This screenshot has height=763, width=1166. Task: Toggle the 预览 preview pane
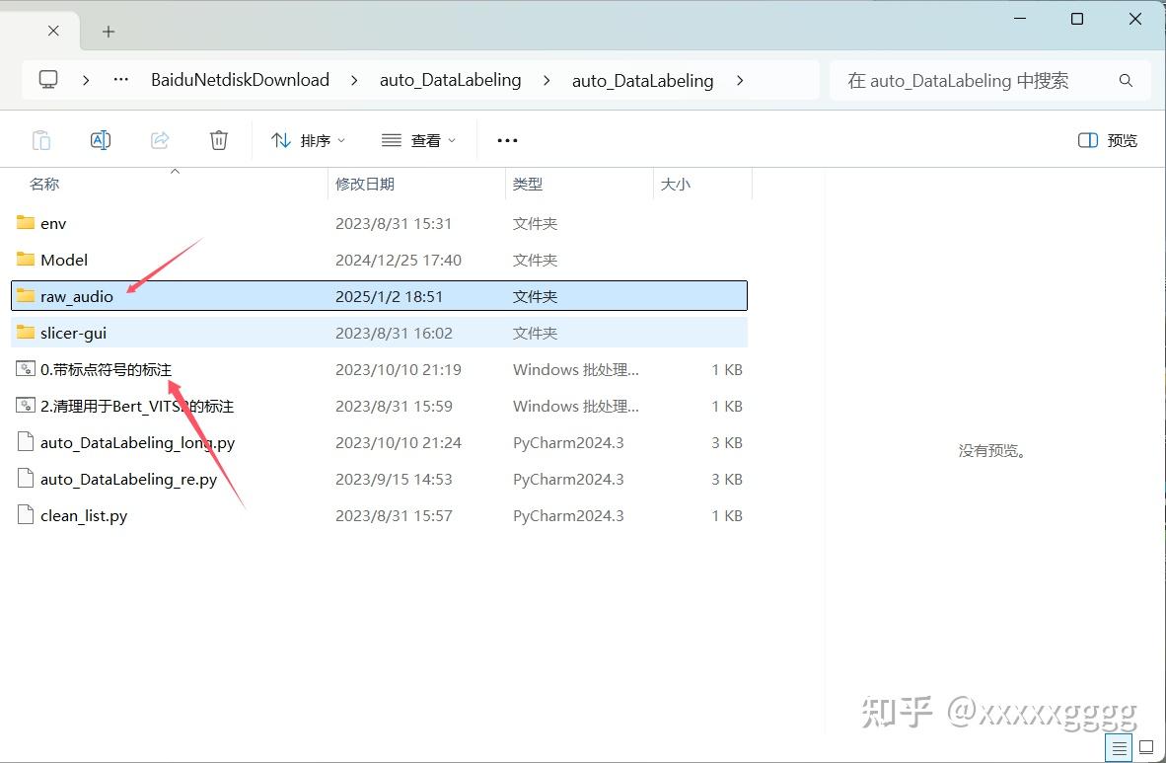tap(1107, 139)
